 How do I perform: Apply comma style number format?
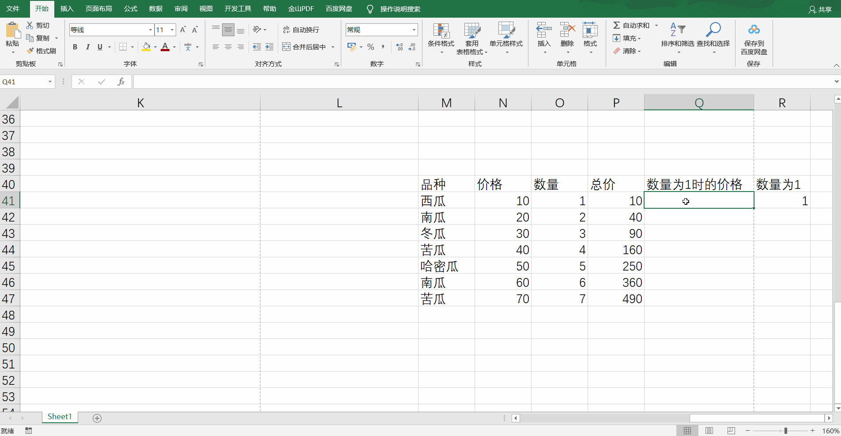[383, 47]
